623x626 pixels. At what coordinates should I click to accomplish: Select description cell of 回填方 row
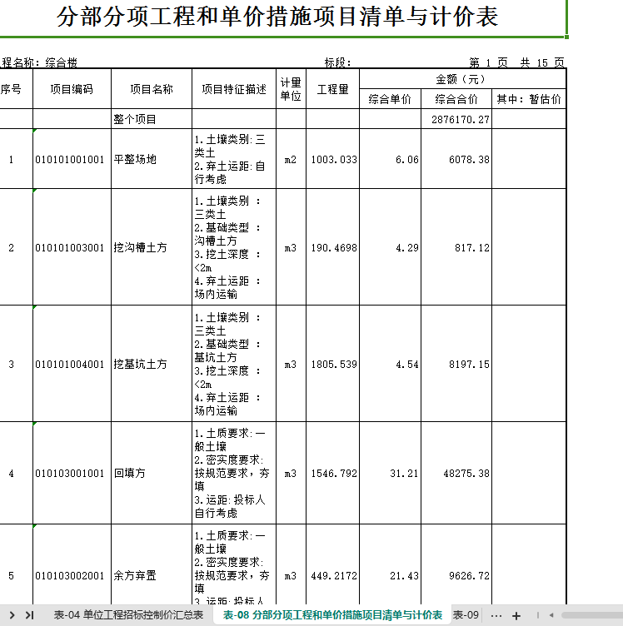(x=234, y=473)
